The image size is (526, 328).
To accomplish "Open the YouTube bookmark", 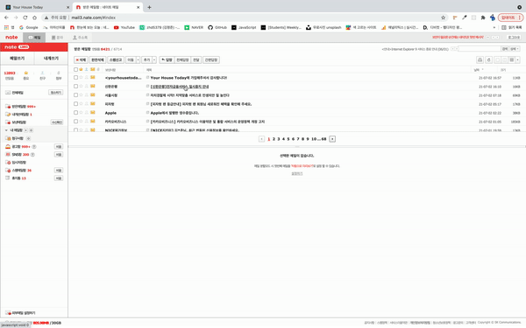I will point(124,27).
